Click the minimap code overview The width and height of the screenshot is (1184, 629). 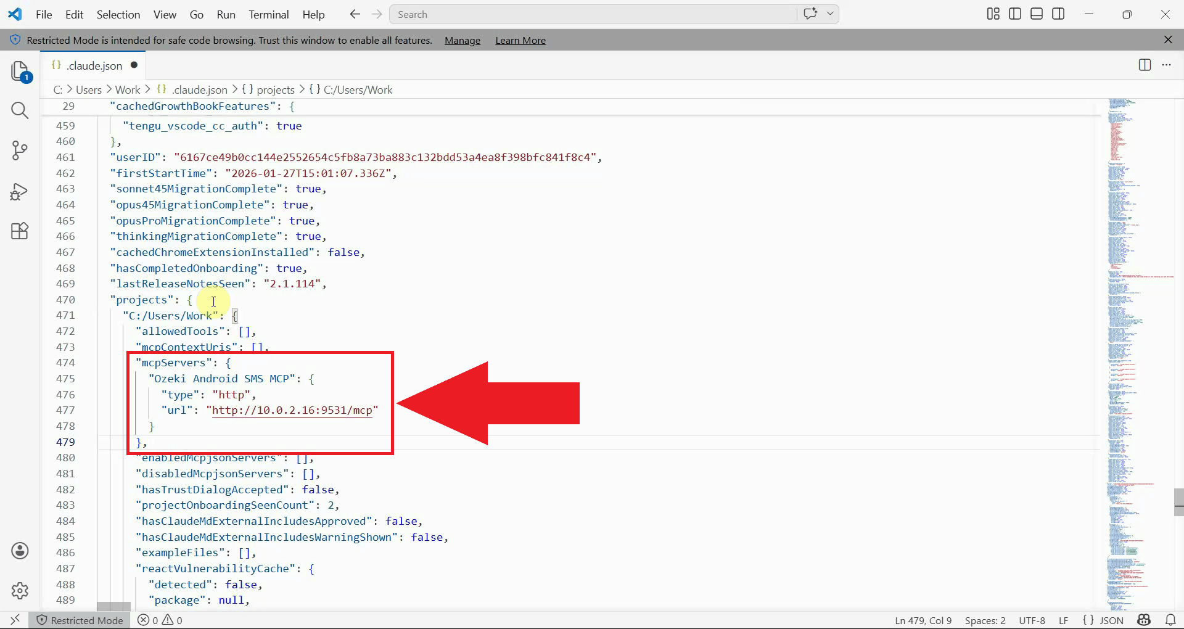click(x=1138, y=355)
